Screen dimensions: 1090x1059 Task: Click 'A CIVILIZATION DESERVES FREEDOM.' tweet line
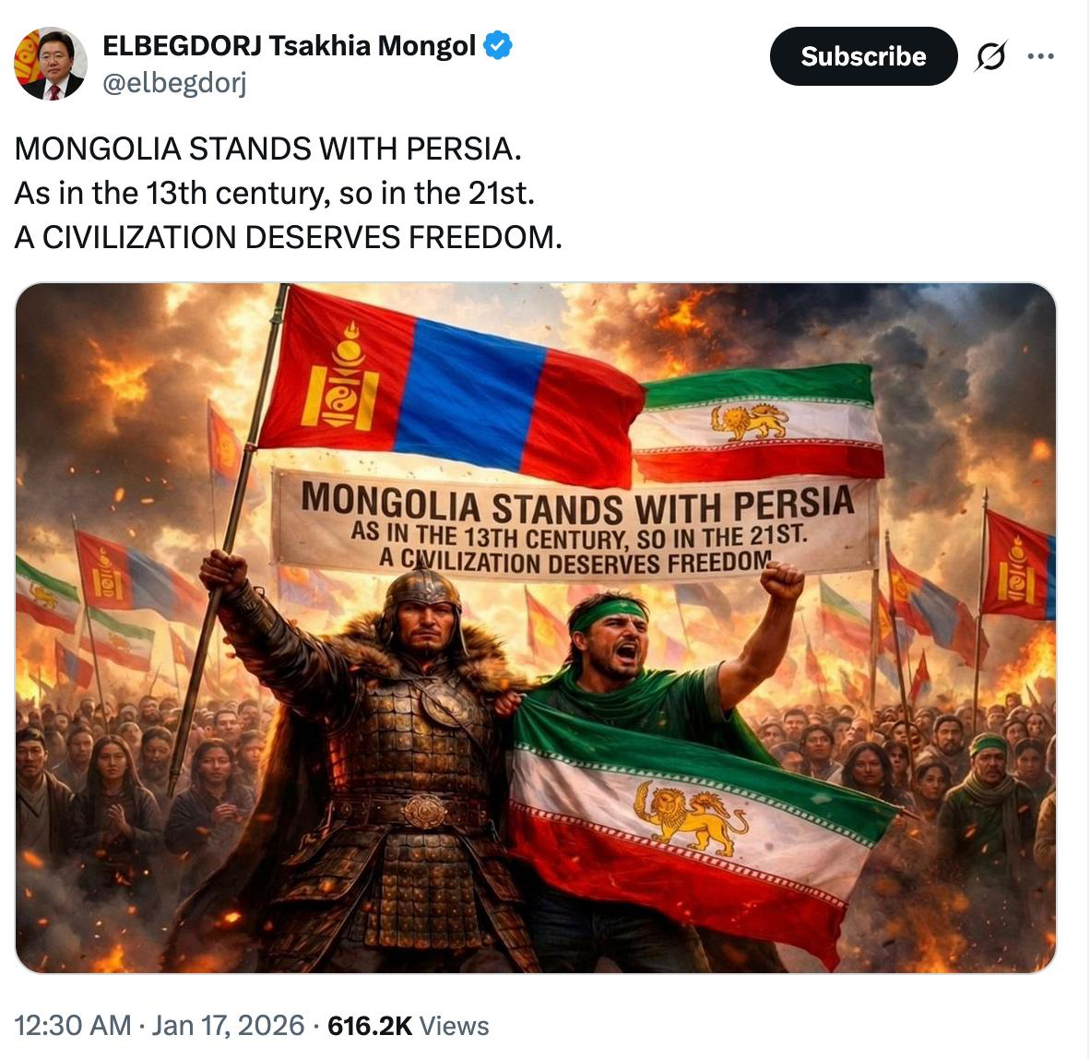point(289,237)
